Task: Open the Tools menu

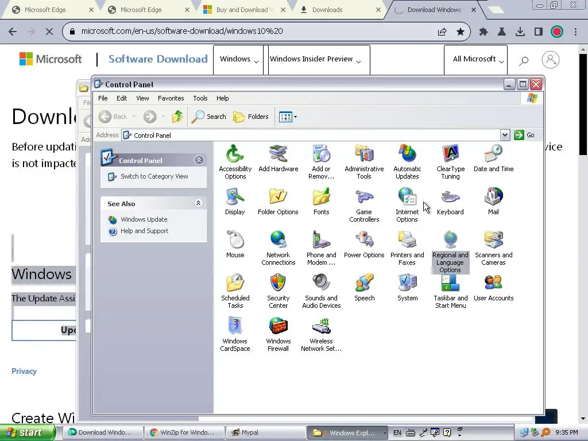Action: (x=200, y=98)
